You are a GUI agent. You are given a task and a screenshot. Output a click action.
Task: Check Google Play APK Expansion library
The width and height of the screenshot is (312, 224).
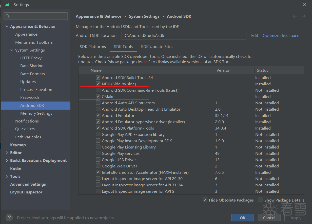click(98, 134)
